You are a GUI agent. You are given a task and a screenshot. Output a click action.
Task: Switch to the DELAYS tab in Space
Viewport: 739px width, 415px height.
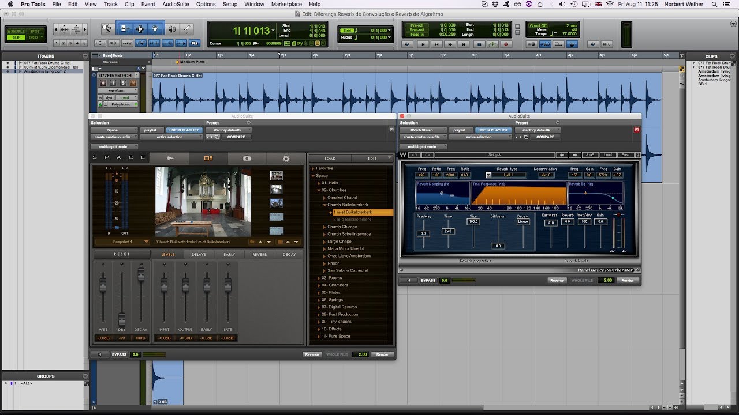coord(199,254)
